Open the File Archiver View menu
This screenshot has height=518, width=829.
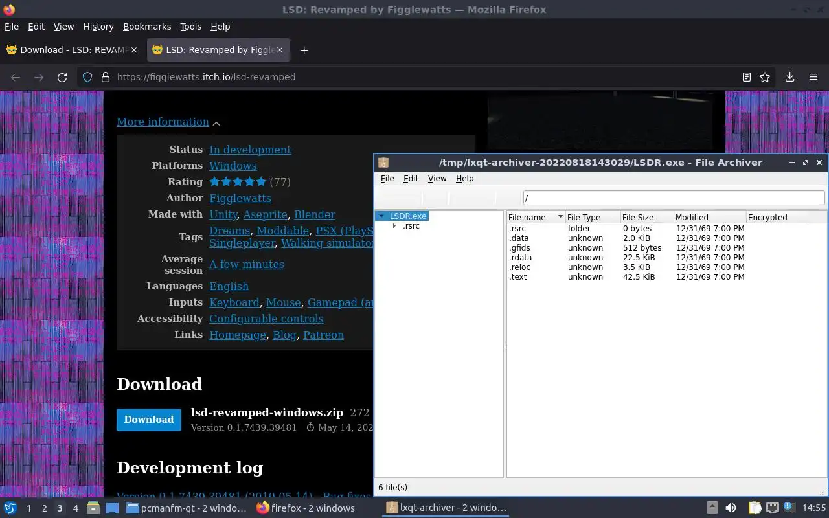point(437,179)
